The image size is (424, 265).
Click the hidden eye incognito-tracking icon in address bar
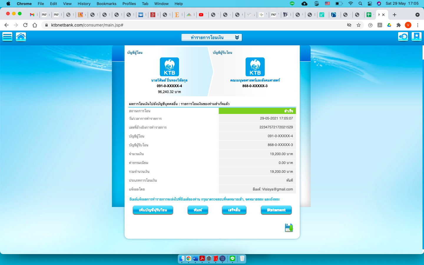[349, 25]
